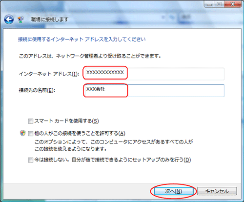Check 他の人がこの接続を使うことを許可する option
Screen dimensions: 244x202
(30, 134)
